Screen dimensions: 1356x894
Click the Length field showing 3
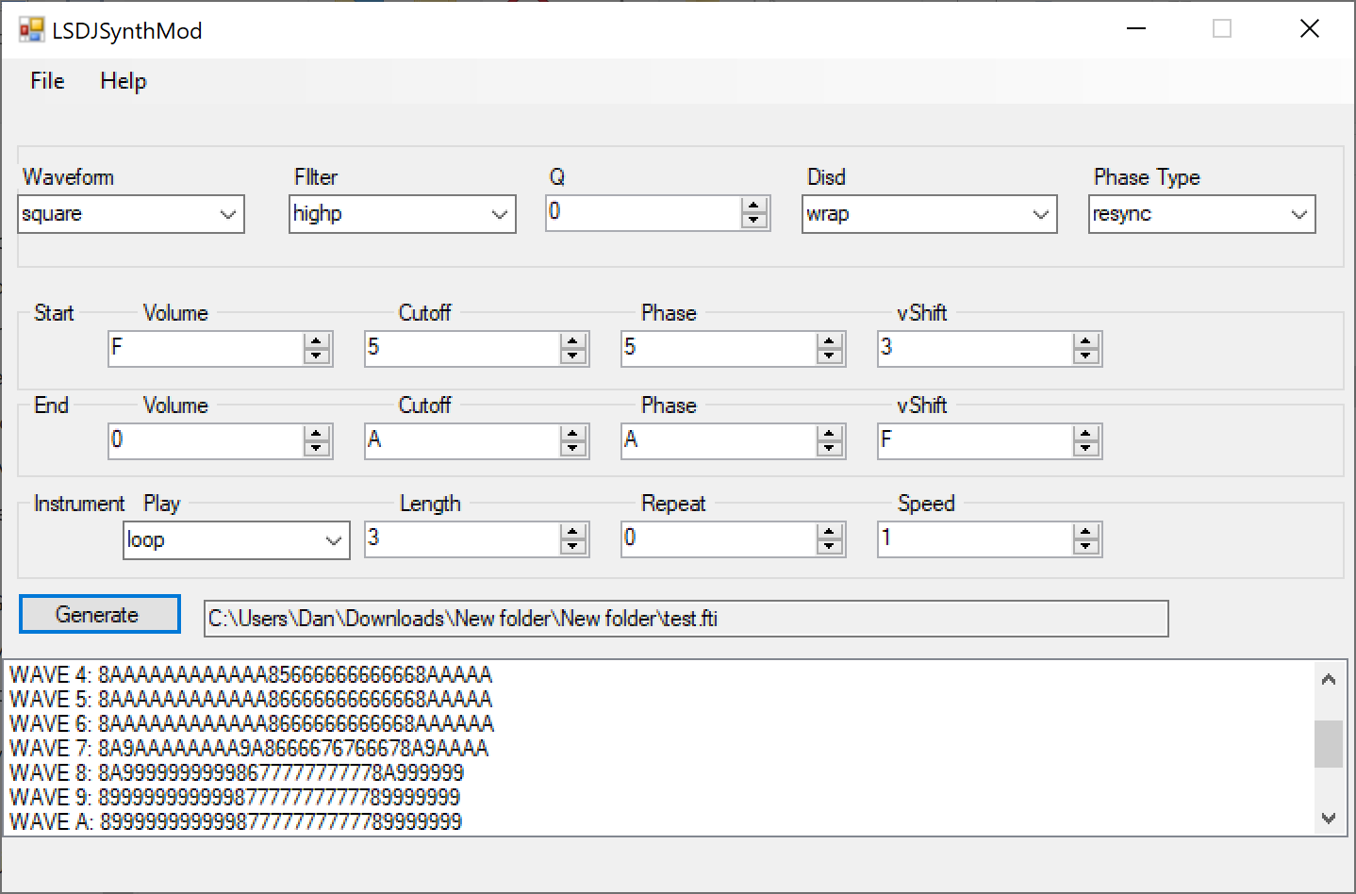click(463, 539)
